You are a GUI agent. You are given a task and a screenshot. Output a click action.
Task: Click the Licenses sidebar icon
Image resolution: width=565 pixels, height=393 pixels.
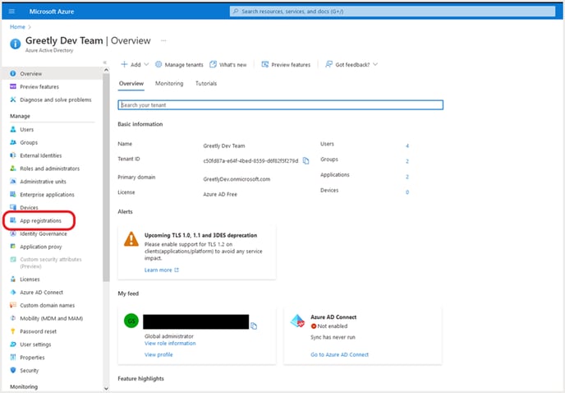13,279
